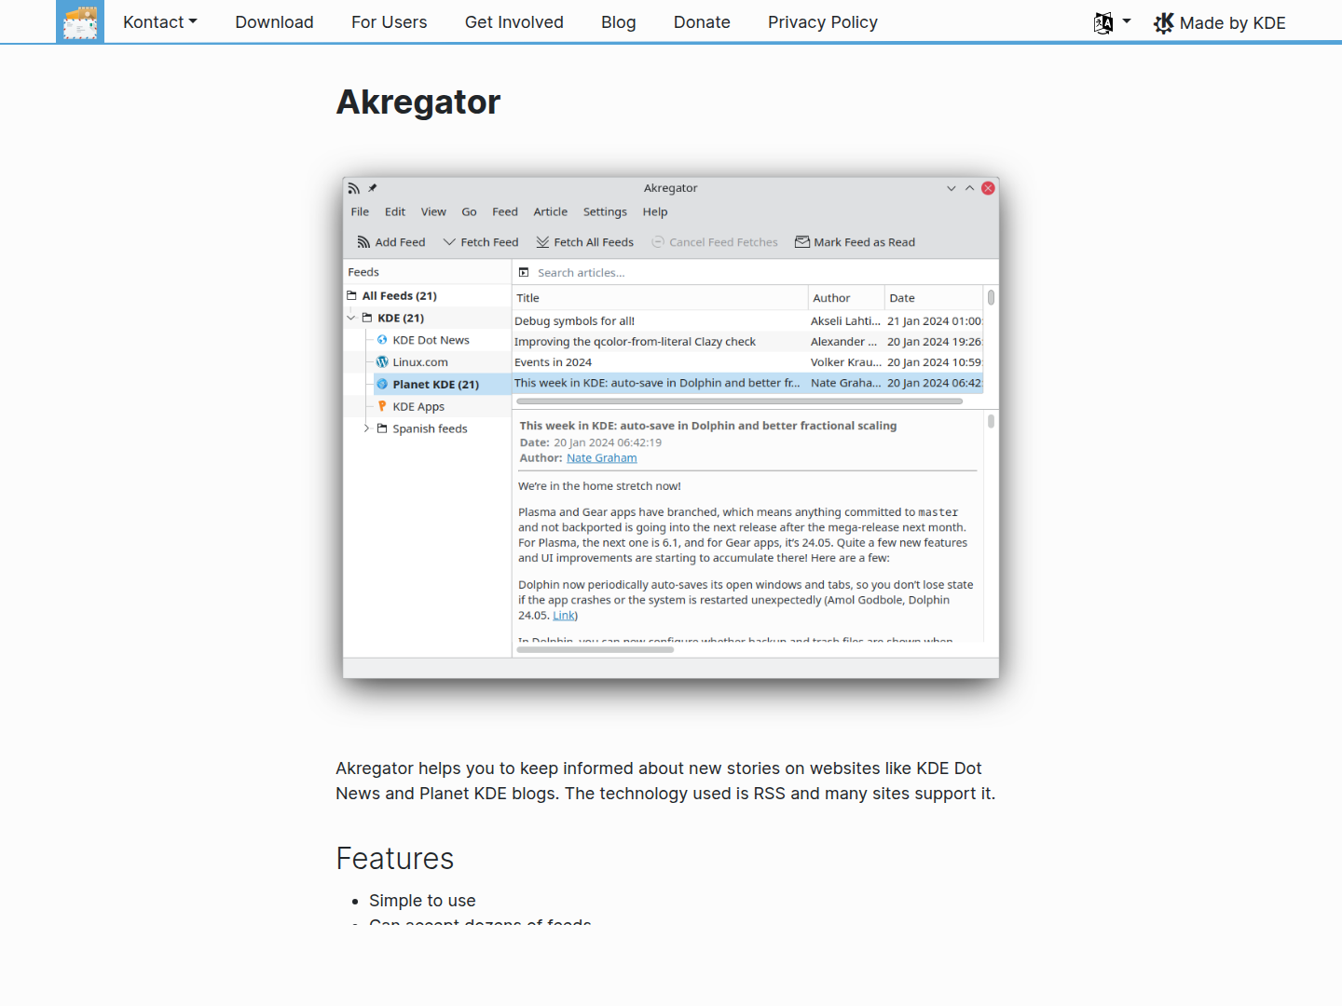Viewport: 1342px width, 1006px height.
Task: Open the Kontact dropdown menu
Action: pos(160,22)
